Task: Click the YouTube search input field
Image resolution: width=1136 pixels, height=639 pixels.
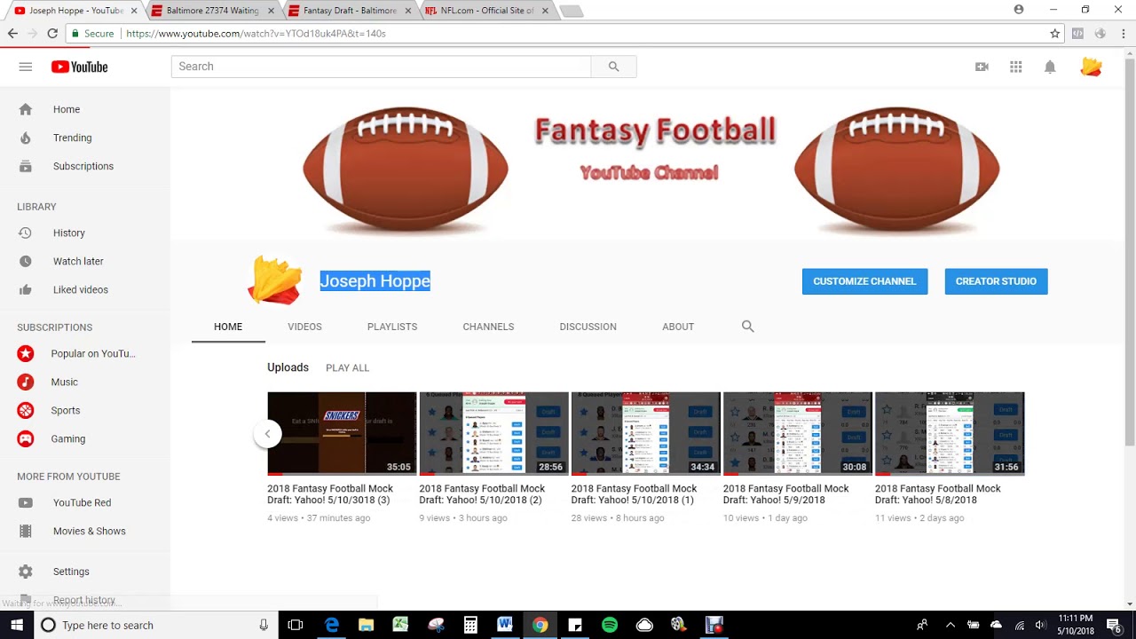Action: [381, 67]
